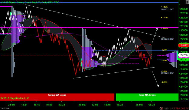189x110 pixels.
Task: Click the Swing MA Cross red bar
Action: click(57, 97)
